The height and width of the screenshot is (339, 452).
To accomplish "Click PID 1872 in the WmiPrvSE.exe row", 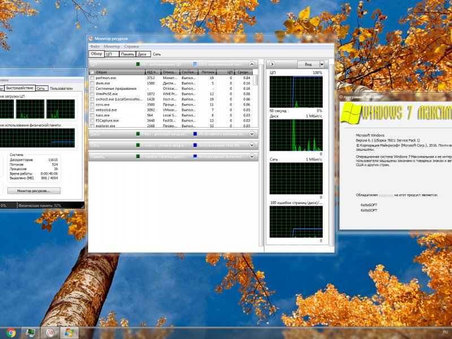I will pyautogui.click(x=151, y=94).
